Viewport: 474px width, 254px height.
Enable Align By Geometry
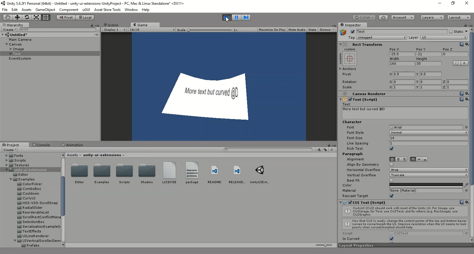[x=391, y=165]
